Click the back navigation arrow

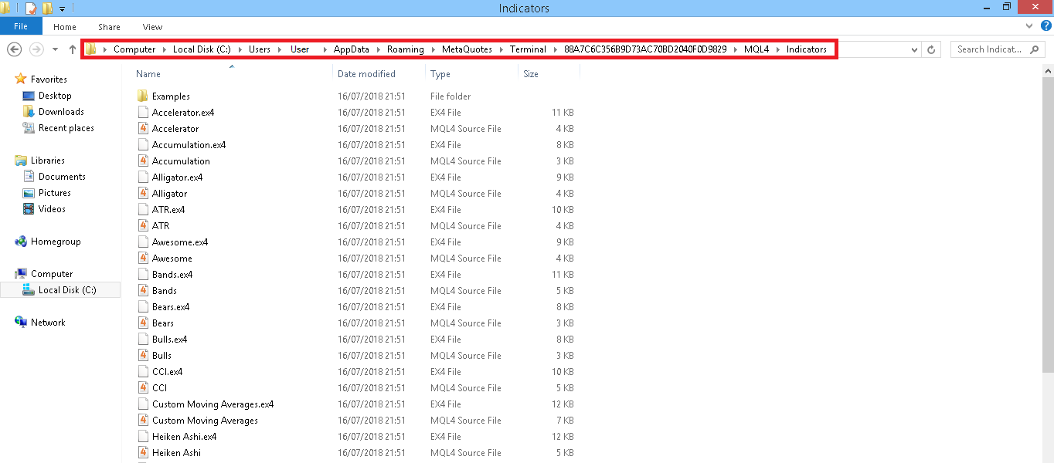pyautogui.click(x=14, y=49)
